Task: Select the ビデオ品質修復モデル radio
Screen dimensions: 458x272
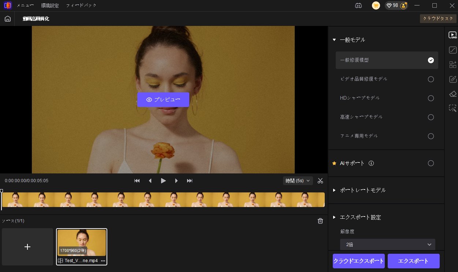Action: click(431, 79)
